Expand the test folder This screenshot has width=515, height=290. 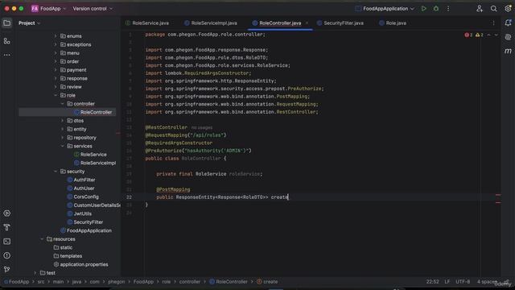35,273
